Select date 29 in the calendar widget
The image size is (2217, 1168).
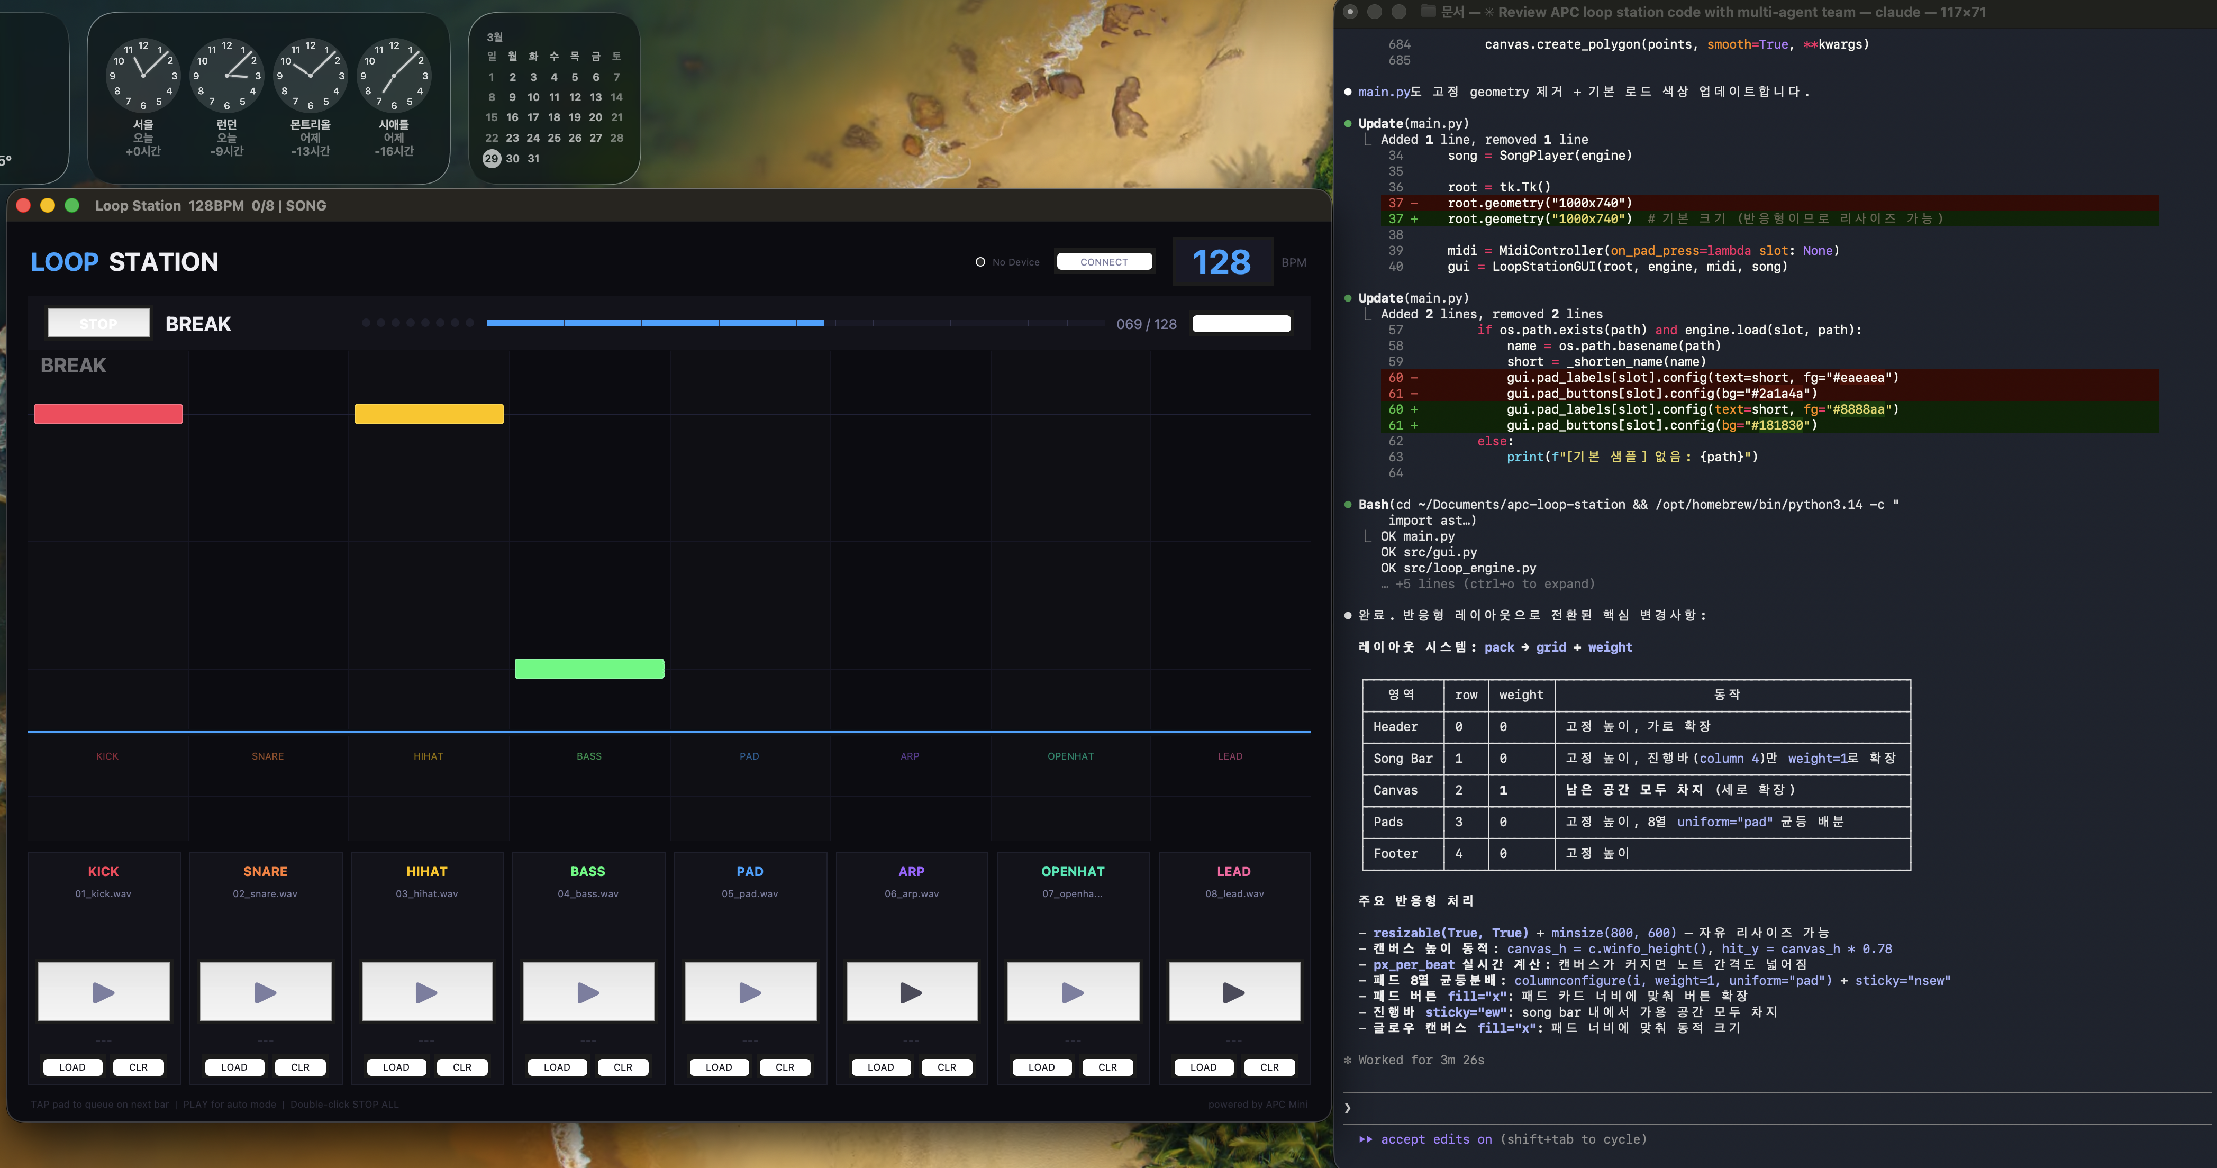492,158
